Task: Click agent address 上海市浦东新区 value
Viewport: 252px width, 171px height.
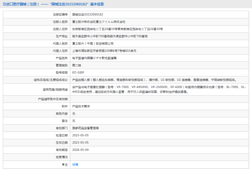Action: pos(104,51)
